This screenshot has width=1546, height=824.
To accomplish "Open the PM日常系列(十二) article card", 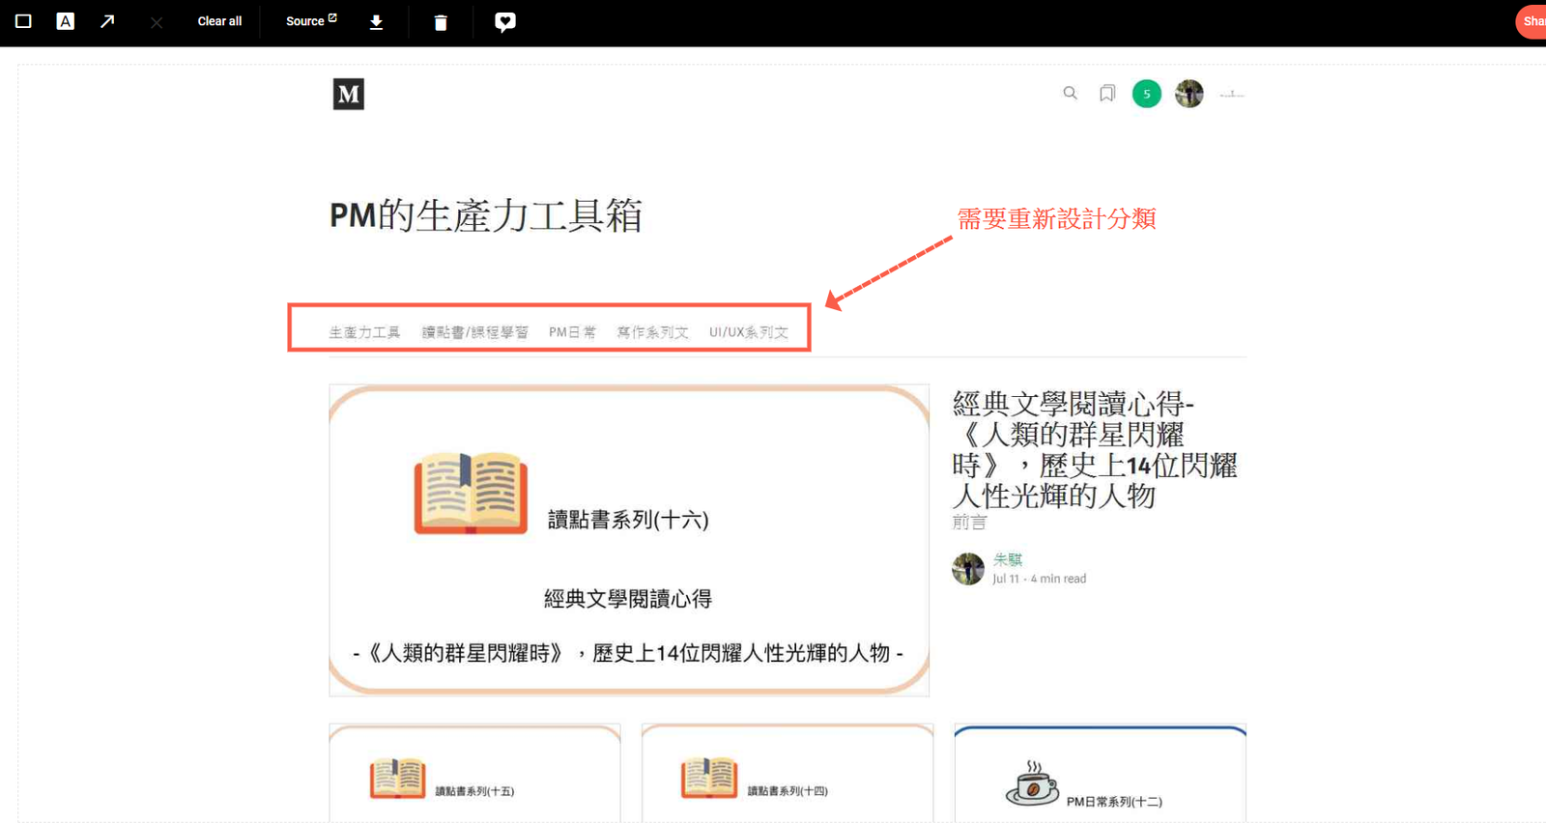I will pyautogui.click(x=1101, y=773).
